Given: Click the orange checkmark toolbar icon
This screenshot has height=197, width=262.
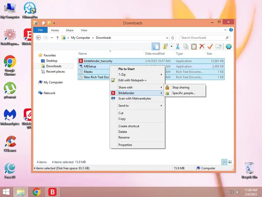Looking at the screenshot, I should pos(210,46).
